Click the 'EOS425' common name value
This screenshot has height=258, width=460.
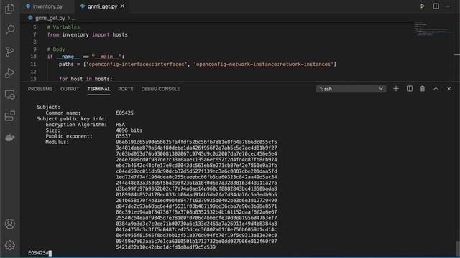click(124, 113)
